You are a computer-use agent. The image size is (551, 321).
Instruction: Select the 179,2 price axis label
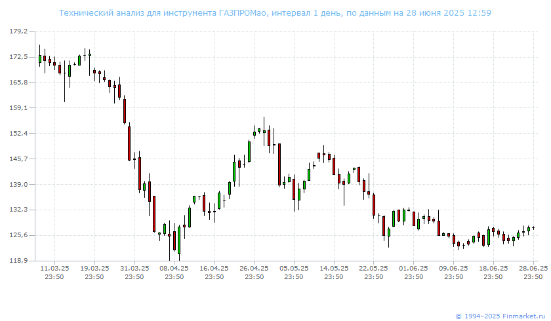click(18, 31)
